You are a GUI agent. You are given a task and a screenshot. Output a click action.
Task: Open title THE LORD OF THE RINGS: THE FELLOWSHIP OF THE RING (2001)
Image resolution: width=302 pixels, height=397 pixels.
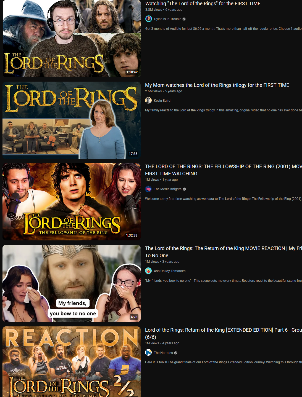pos(224,170)
